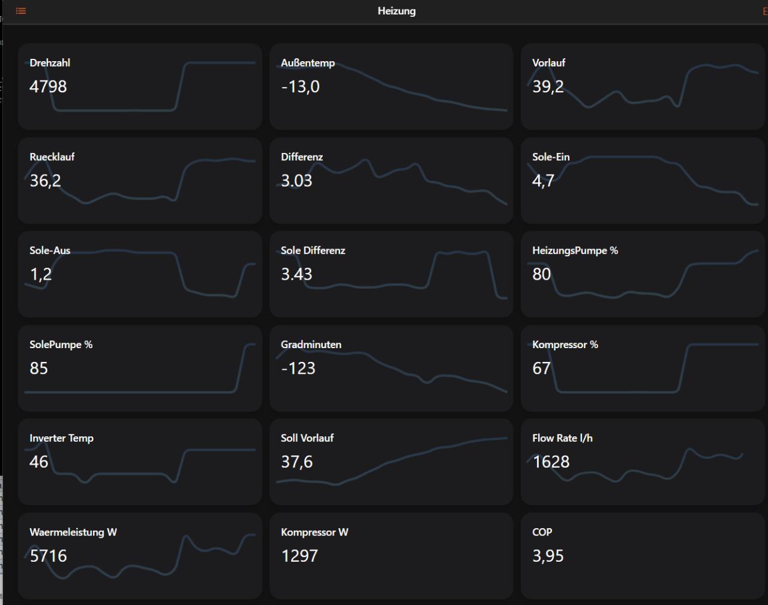The width and height of the screenshot is (768, 605).
Task: Open the Sole Differenz card
Action: click(x=391, y=274)
